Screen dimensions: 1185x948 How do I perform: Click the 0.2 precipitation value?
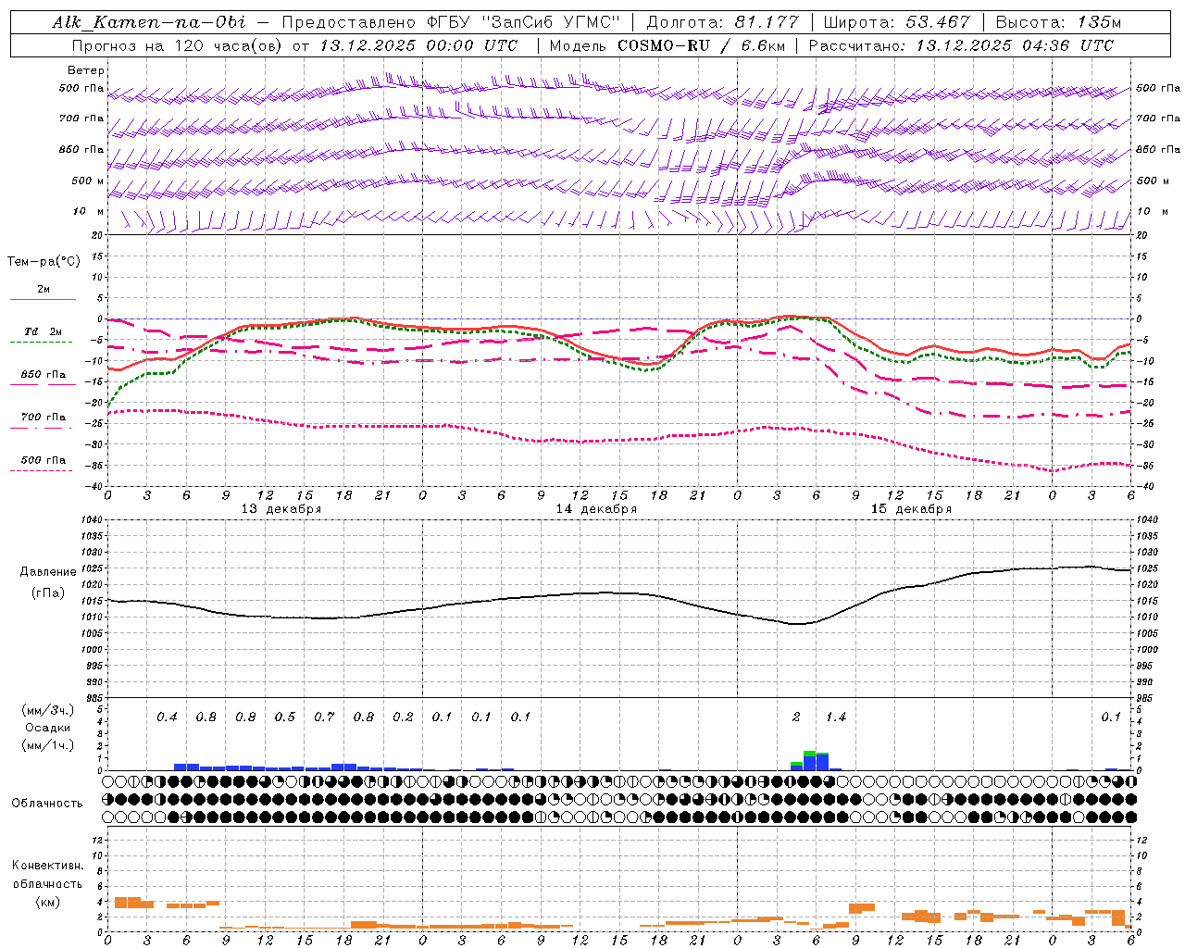coord(403,717)
